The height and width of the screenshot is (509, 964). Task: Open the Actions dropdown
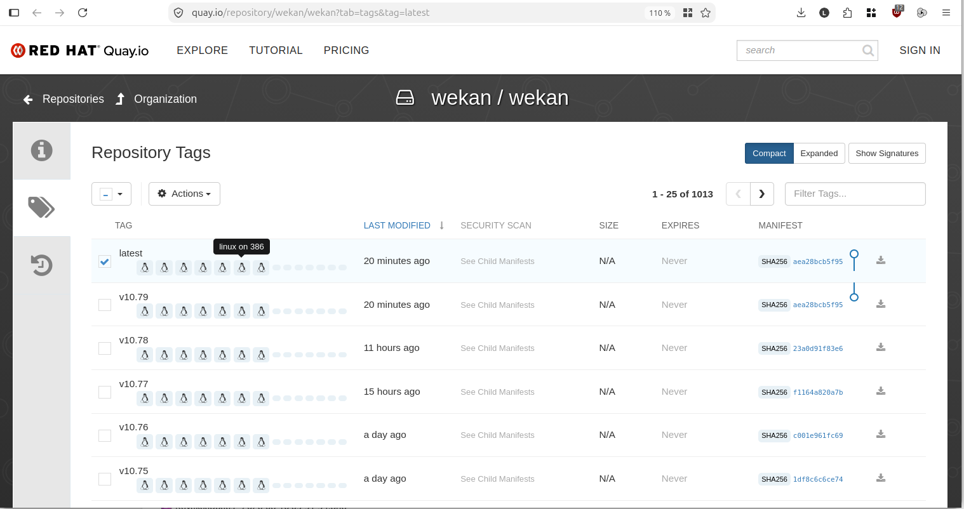(184, 194)
